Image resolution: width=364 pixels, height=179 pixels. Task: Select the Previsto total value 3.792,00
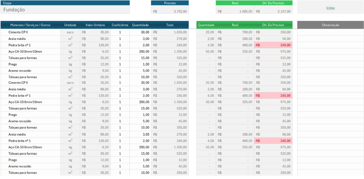(170, 11)
